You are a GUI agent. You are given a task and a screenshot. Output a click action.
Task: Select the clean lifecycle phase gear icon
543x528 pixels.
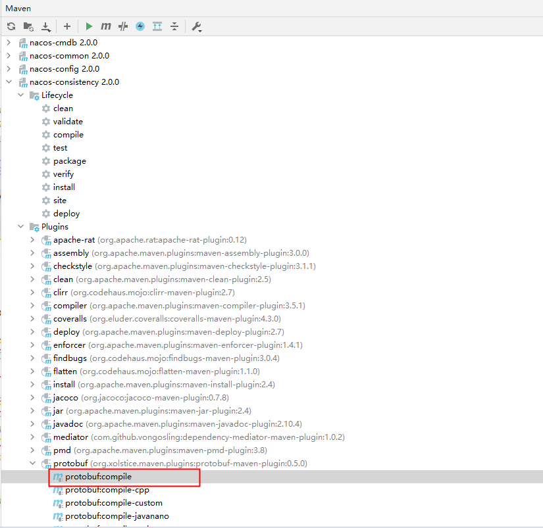tap(46, 108)
